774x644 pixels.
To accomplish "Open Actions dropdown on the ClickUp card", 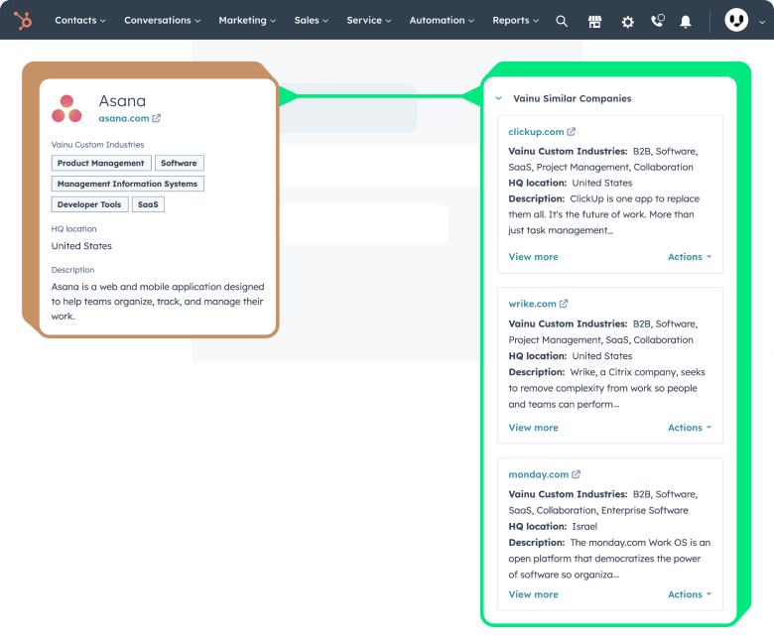I will coord(690,257).
